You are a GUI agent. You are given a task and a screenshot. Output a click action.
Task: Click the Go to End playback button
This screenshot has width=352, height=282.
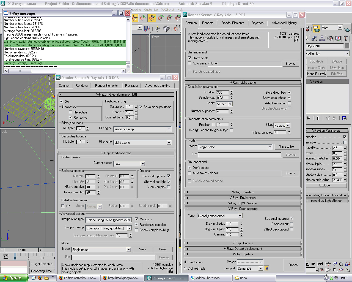320,264
